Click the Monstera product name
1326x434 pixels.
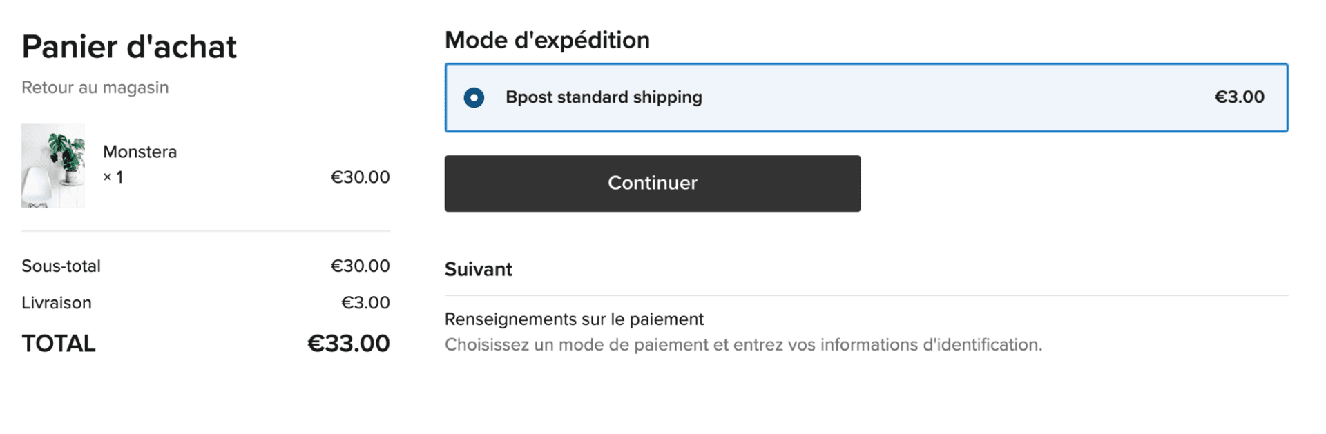pyautogui.click(x=140, y=152)
